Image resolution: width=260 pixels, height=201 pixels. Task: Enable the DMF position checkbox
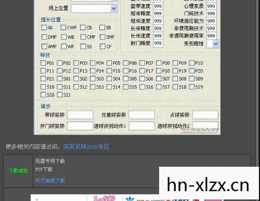point(44,37)
